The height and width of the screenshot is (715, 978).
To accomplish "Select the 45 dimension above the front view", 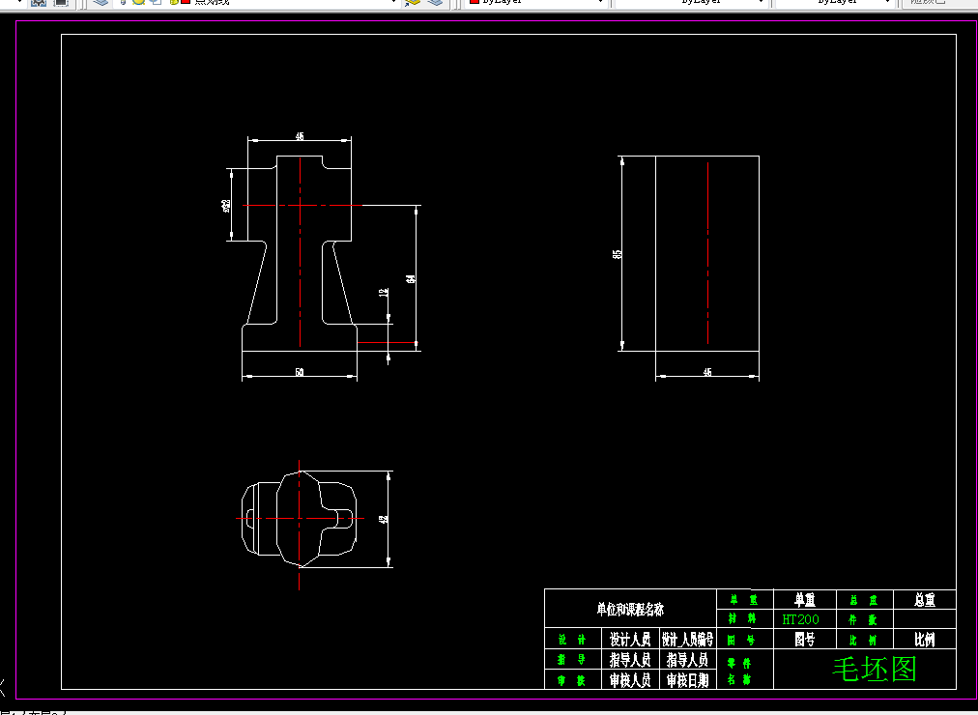I will (300, 136).
